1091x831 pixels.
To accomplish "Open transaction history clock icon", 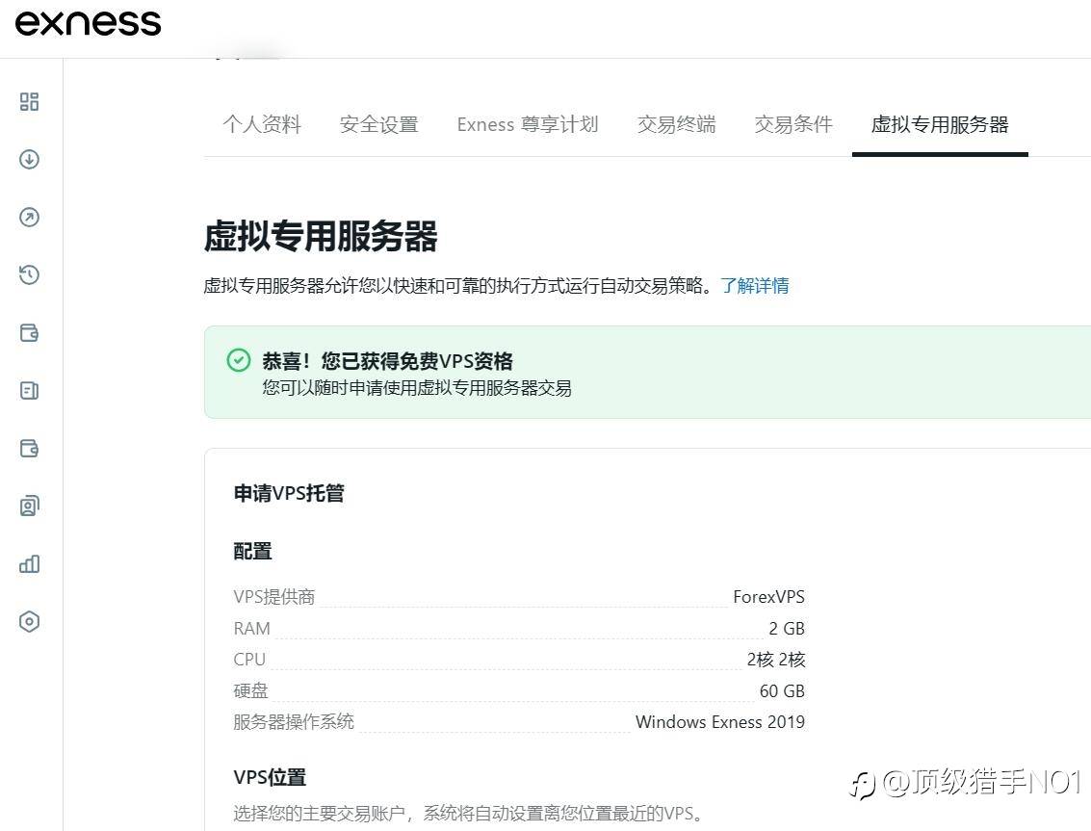I will [29, 275].
